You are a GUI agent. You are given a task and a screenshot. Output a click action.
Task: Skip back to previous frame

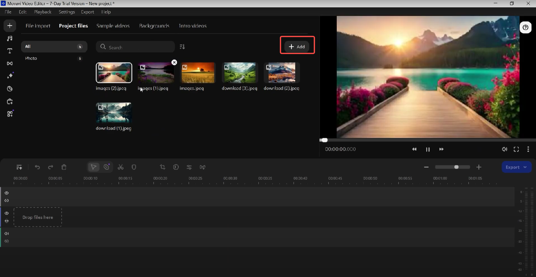pos(414,149)
